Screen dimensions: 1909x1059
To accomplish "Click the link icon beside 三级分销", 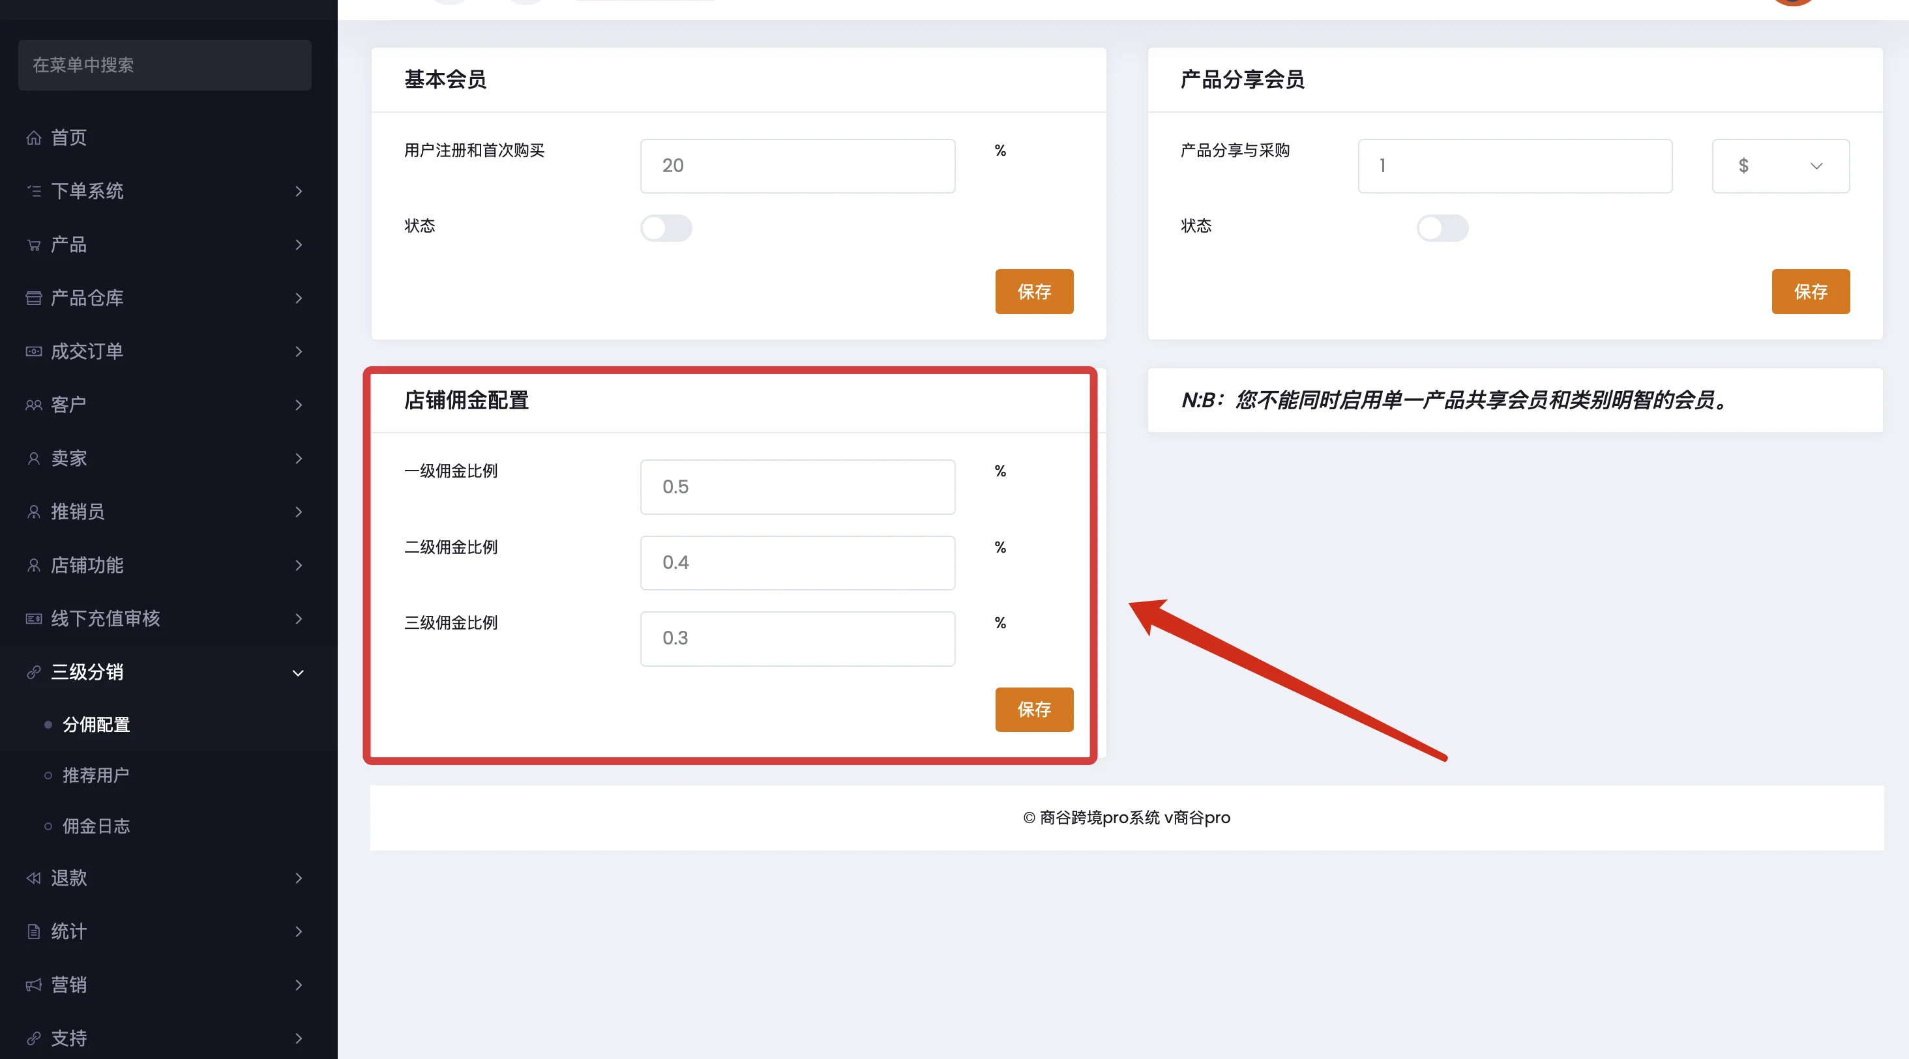I will pos(33,673).
